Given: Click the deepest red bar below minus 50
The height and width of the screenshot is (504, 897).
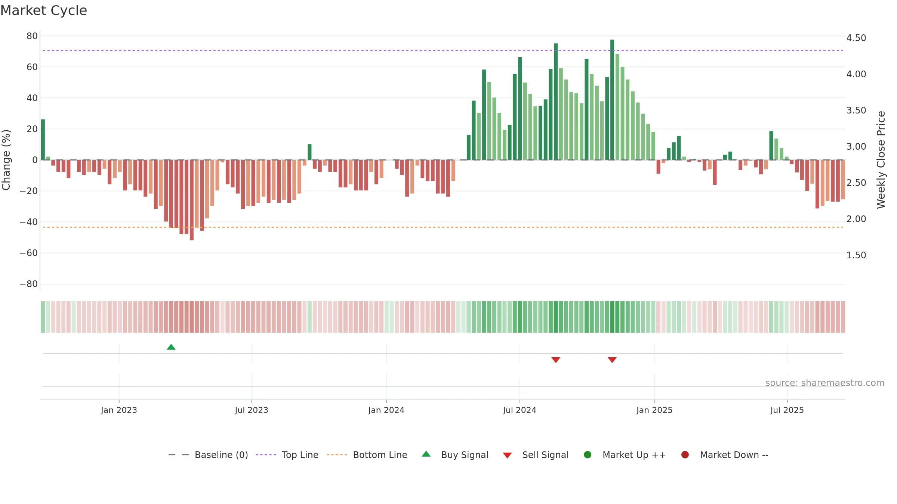Looking at the screenshot, I should coord(192,200).
